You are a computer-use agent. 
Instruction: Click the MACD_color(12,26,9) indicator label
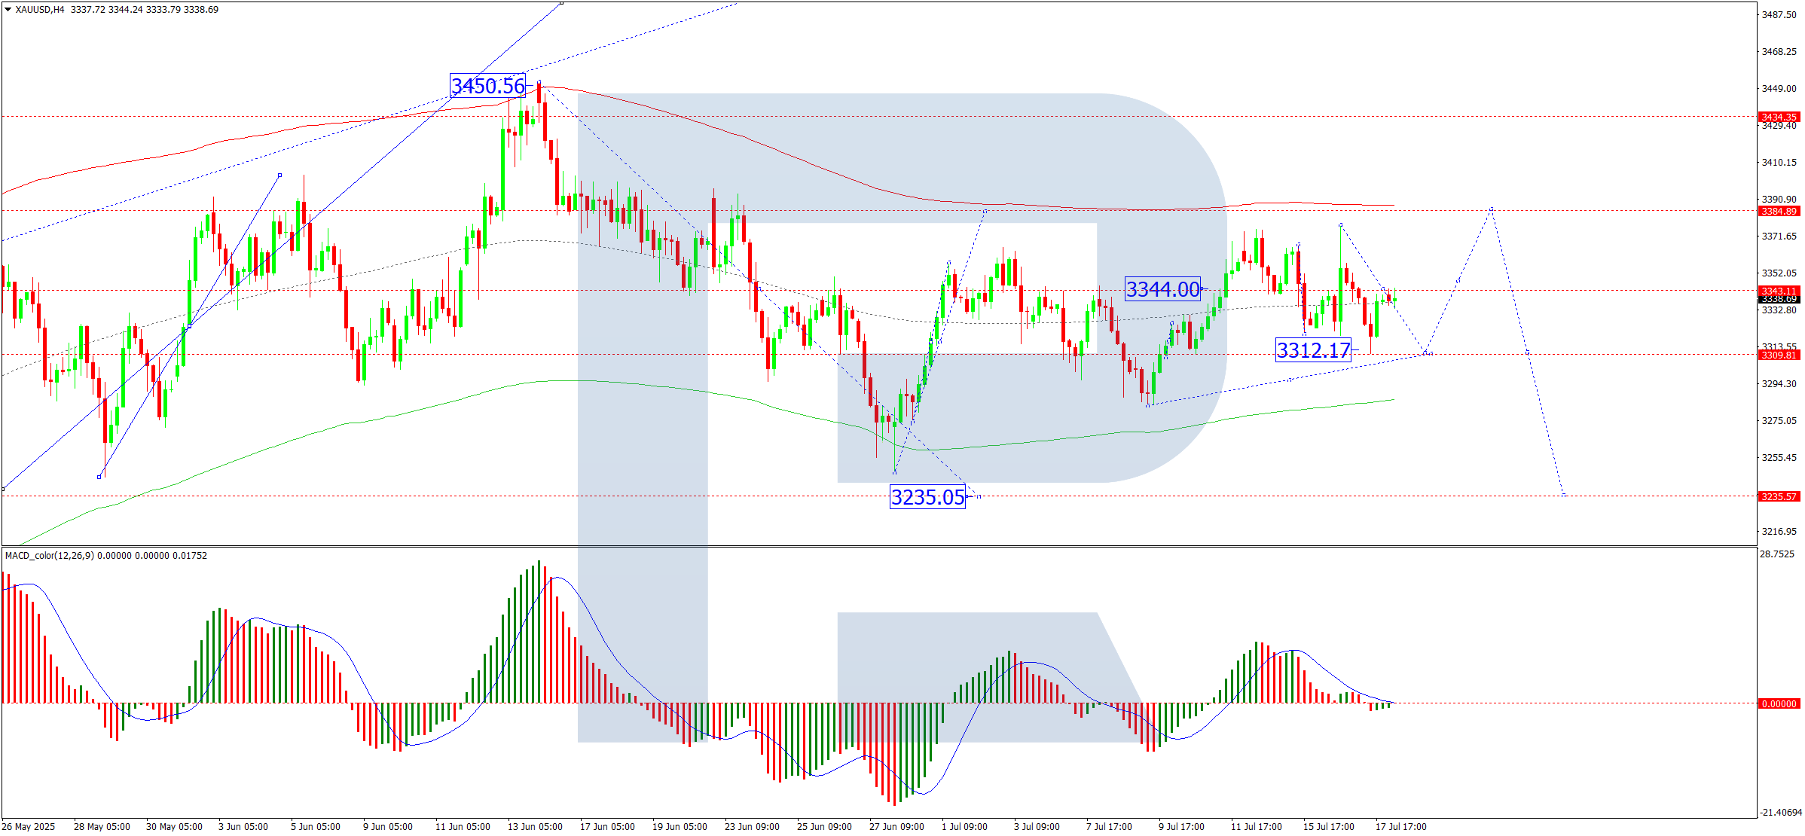[x=50, y=556]
